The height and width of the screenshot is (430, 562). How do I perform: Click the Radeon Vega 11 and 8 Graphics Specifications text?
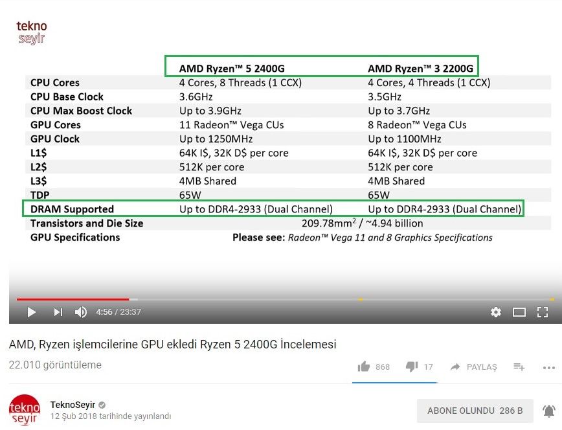click(390, 238)
